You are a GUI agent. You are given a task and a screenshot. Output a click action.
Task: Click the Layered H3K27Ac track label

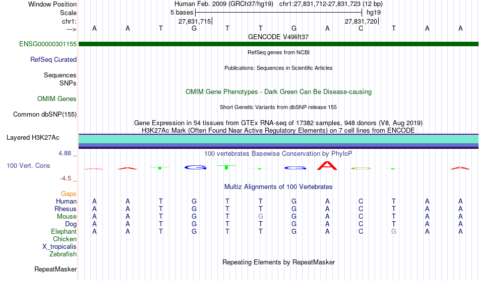click(x=33, y=137)
